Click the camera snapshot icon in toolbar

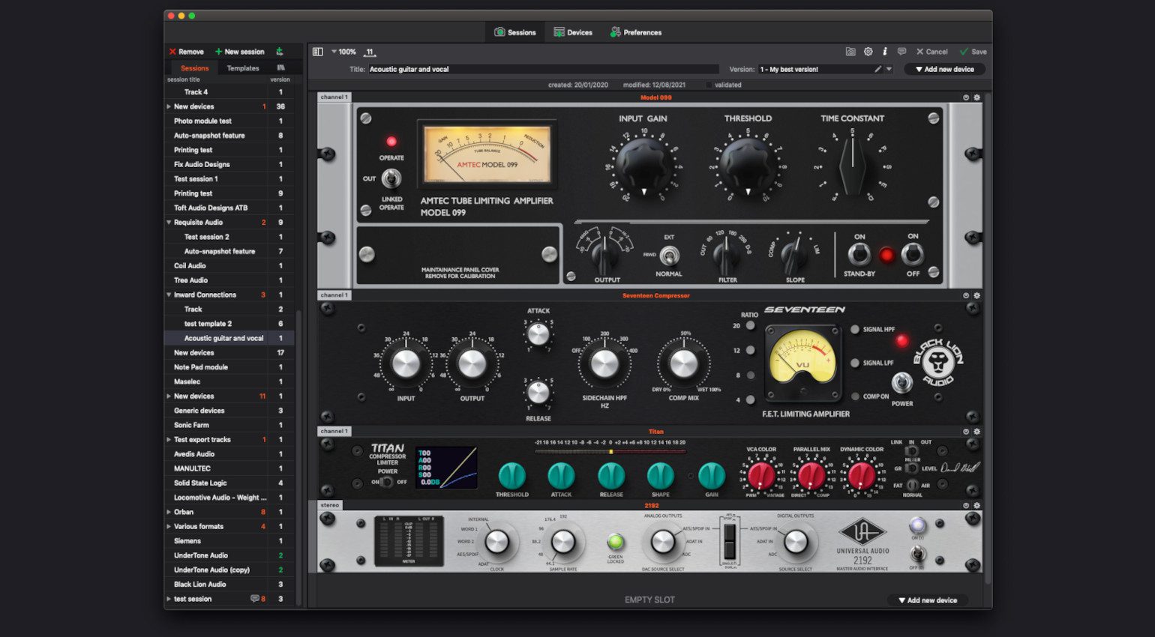coord(850,52)
